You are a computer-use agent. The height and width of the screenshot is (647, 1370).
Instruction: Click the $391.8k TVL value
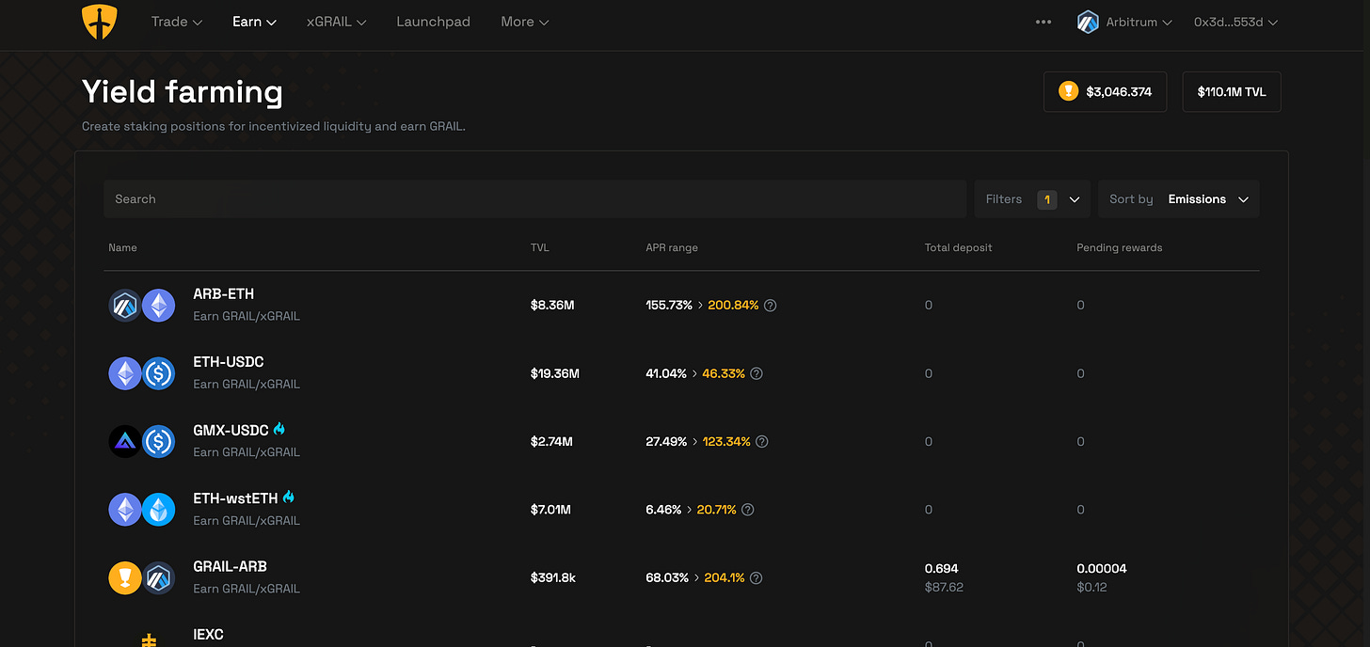tap(553, 577)
